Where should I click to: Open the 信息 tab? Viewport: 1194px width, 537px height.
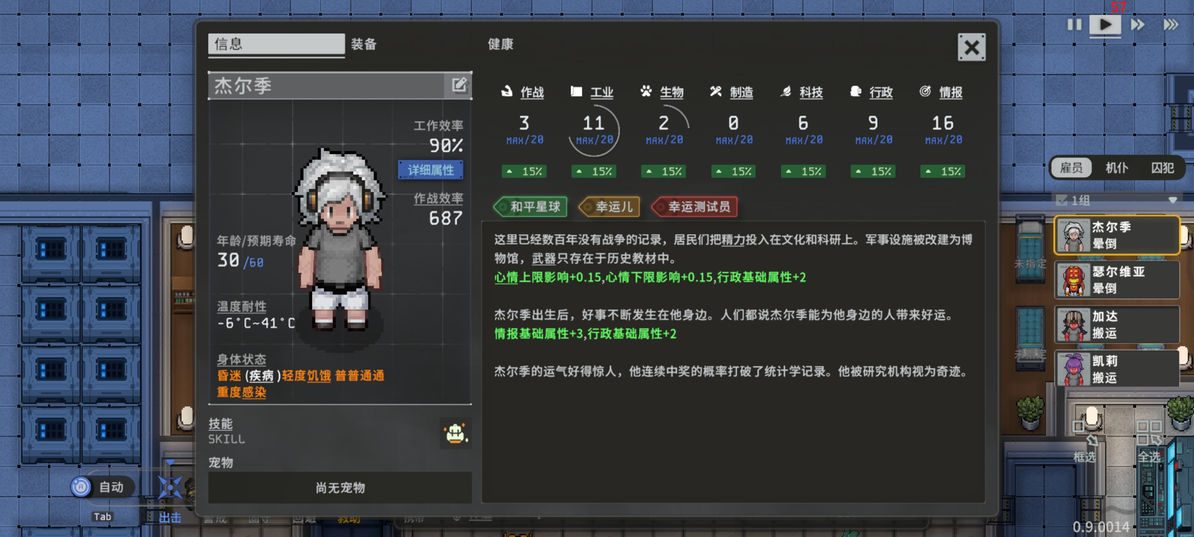click(x=276, y=44)
